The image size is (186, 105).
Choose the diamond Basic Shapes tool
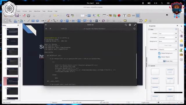tap(61, 21)
